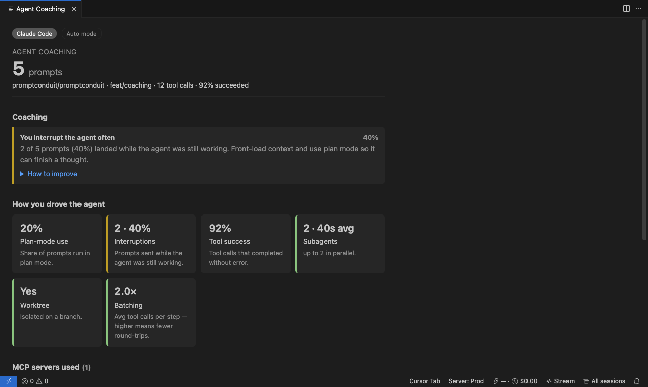This screenshot has height=387, width=648.
Task: Click the 40% badge in coaching card
Action: click(371, 137)
